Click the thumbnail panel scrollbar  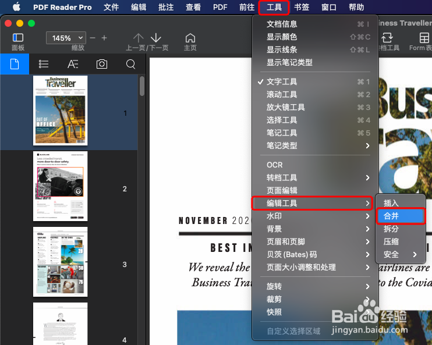tap(142, 86)
